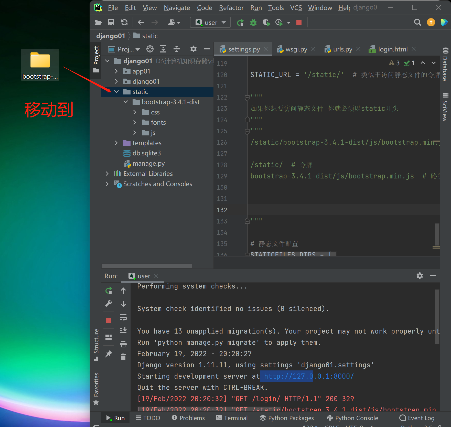Toggle the Structure side tool window
451x427 pixels.
tap(96, 345)
